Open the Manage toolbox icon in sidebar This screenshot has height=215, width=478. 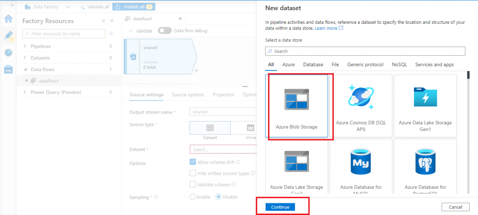point(8,69)
